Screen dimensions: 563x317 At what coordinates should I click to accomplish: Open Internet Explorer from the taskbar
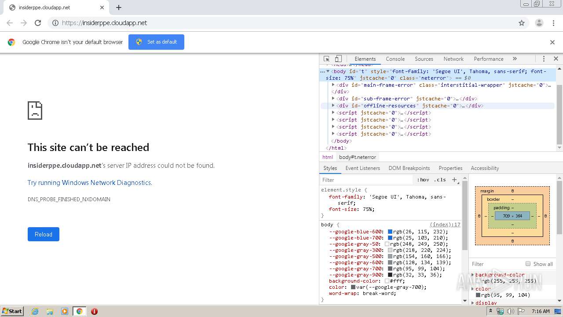tap(35, 311)
